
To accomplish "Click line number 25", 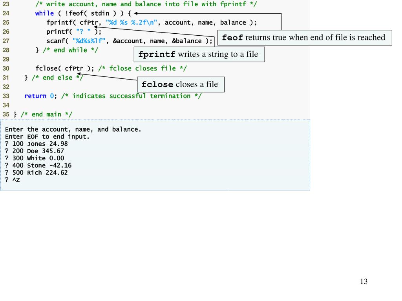I will coord(6,22).
